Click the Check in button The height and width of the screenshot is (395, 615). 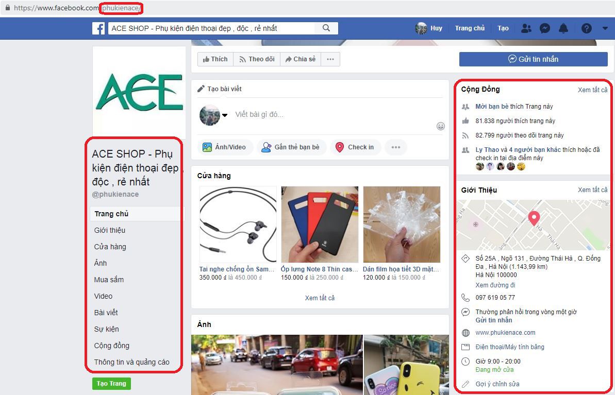pos(355,147)
